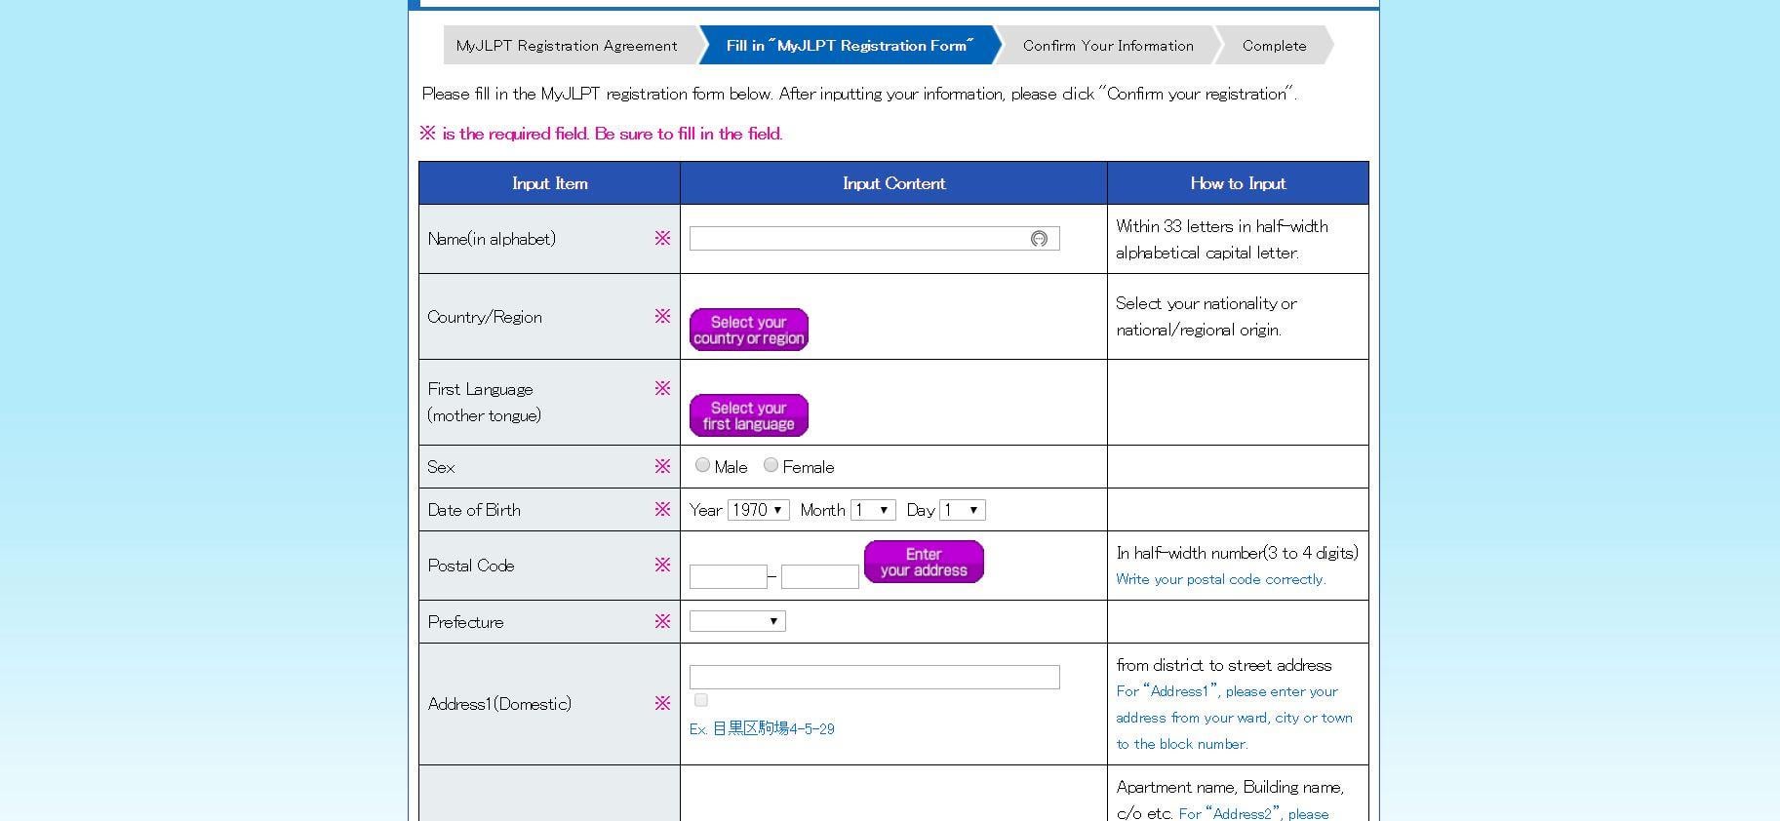Select the Confirm Your Information step
1780x821 pixels.
[1108, 46]
